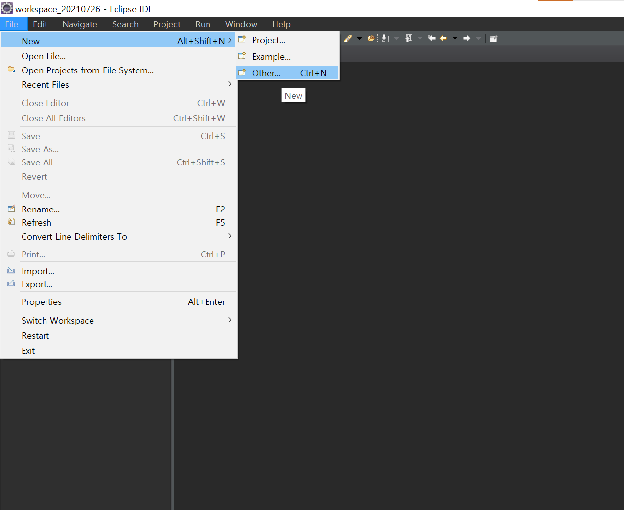Click the Export icon in the File menu
Image resolution: width=624 pixels, height=510 pixels.
[11, 283]
